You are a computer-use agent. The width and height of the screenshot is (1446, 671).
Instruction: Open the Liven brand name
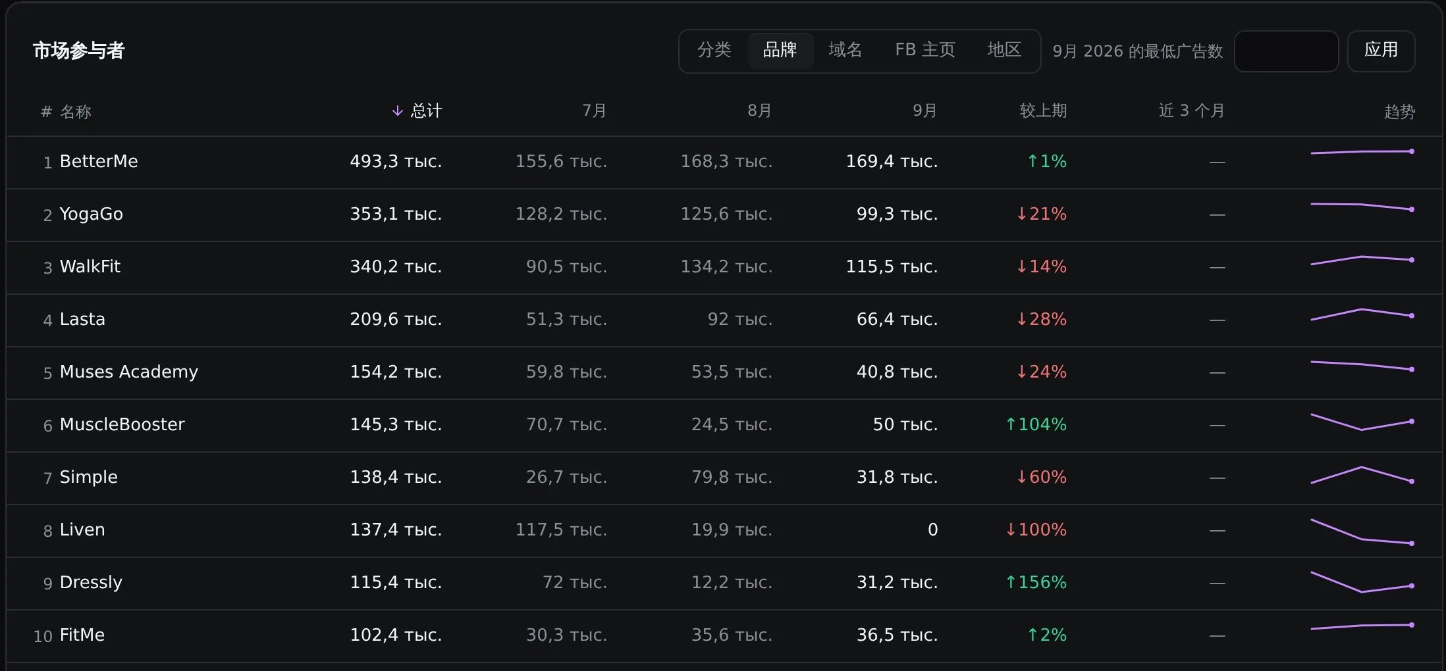[x=82, y=530]
